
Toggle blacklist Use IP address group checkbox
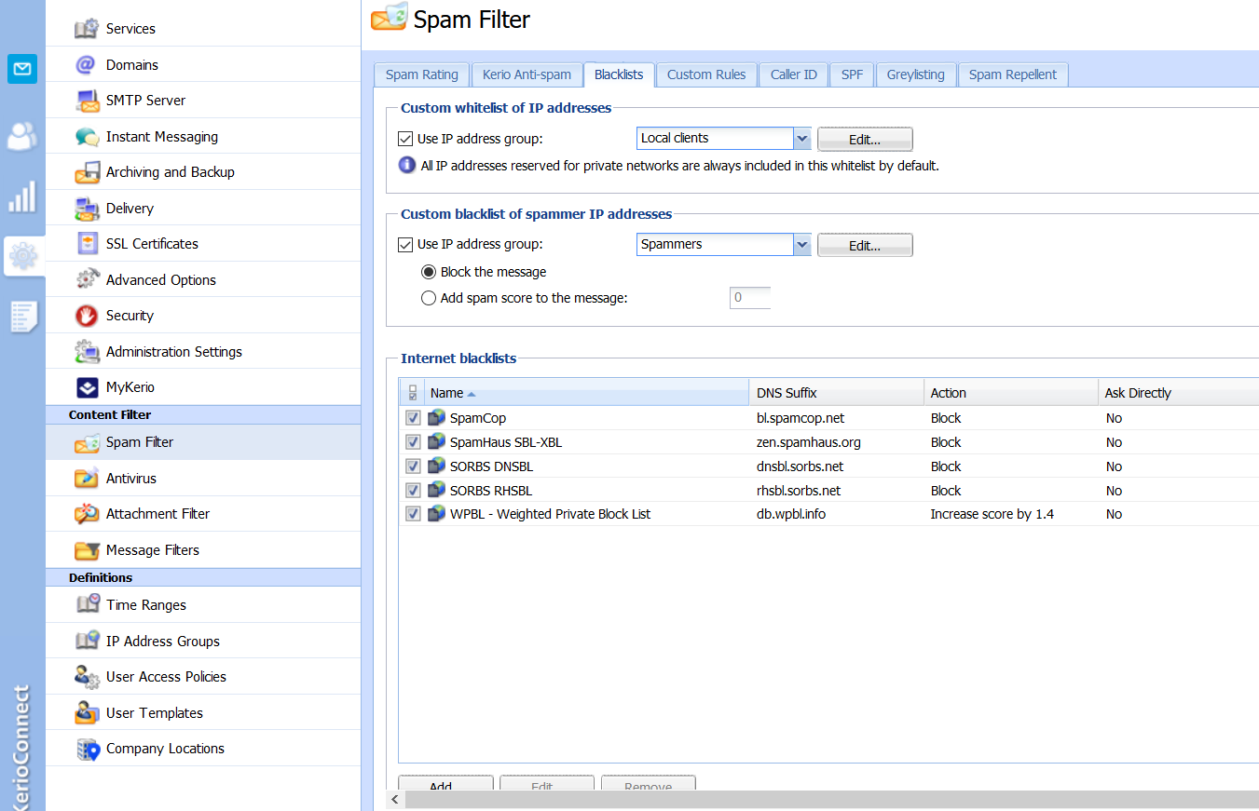405,245
